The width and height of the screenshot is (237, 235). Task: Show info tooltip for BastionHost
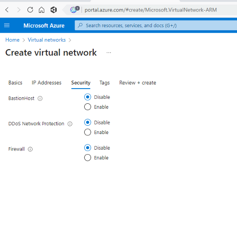(40, 98)
